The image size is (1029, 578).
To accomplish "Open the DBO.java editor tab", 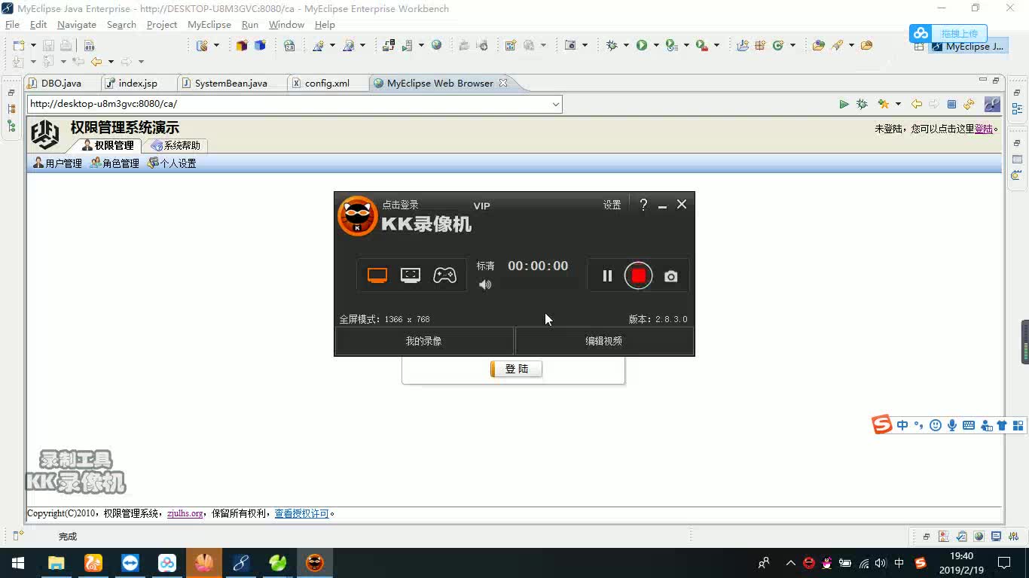I will click(x=61, y=83).
